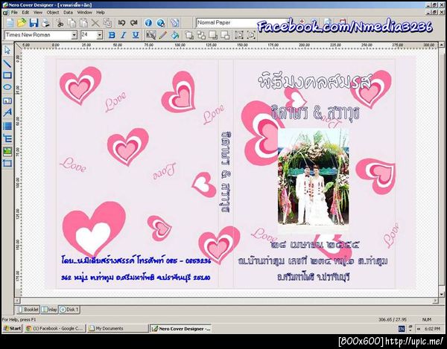Click the 6:02 PM system clock
The image size is (447, 349).
[x=432, y=329]
